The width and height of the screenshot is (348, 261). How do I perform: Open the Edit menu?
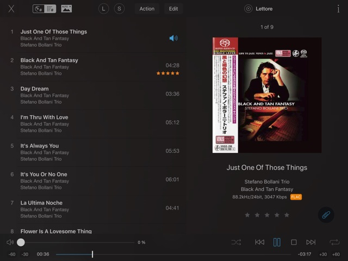pyautogui.click(x=173, y=9)
